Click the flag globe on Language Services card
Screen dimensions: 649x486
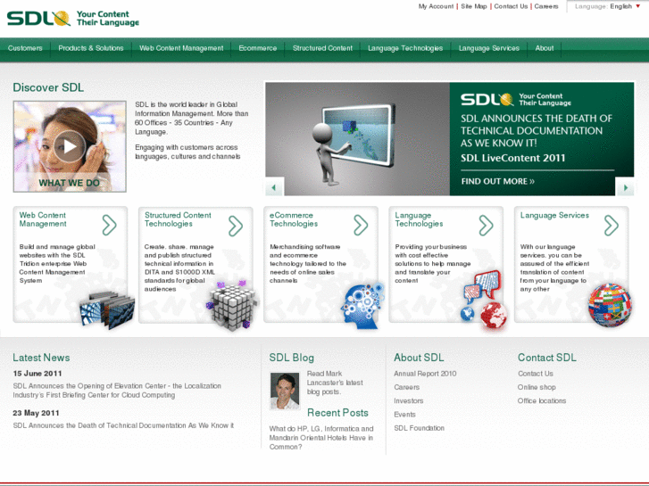tap(610, 305)
